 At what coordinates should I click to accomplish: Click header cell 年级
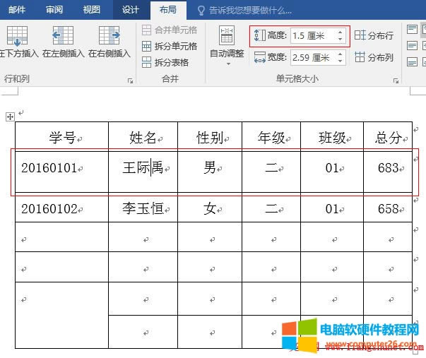tap(271, 136)
